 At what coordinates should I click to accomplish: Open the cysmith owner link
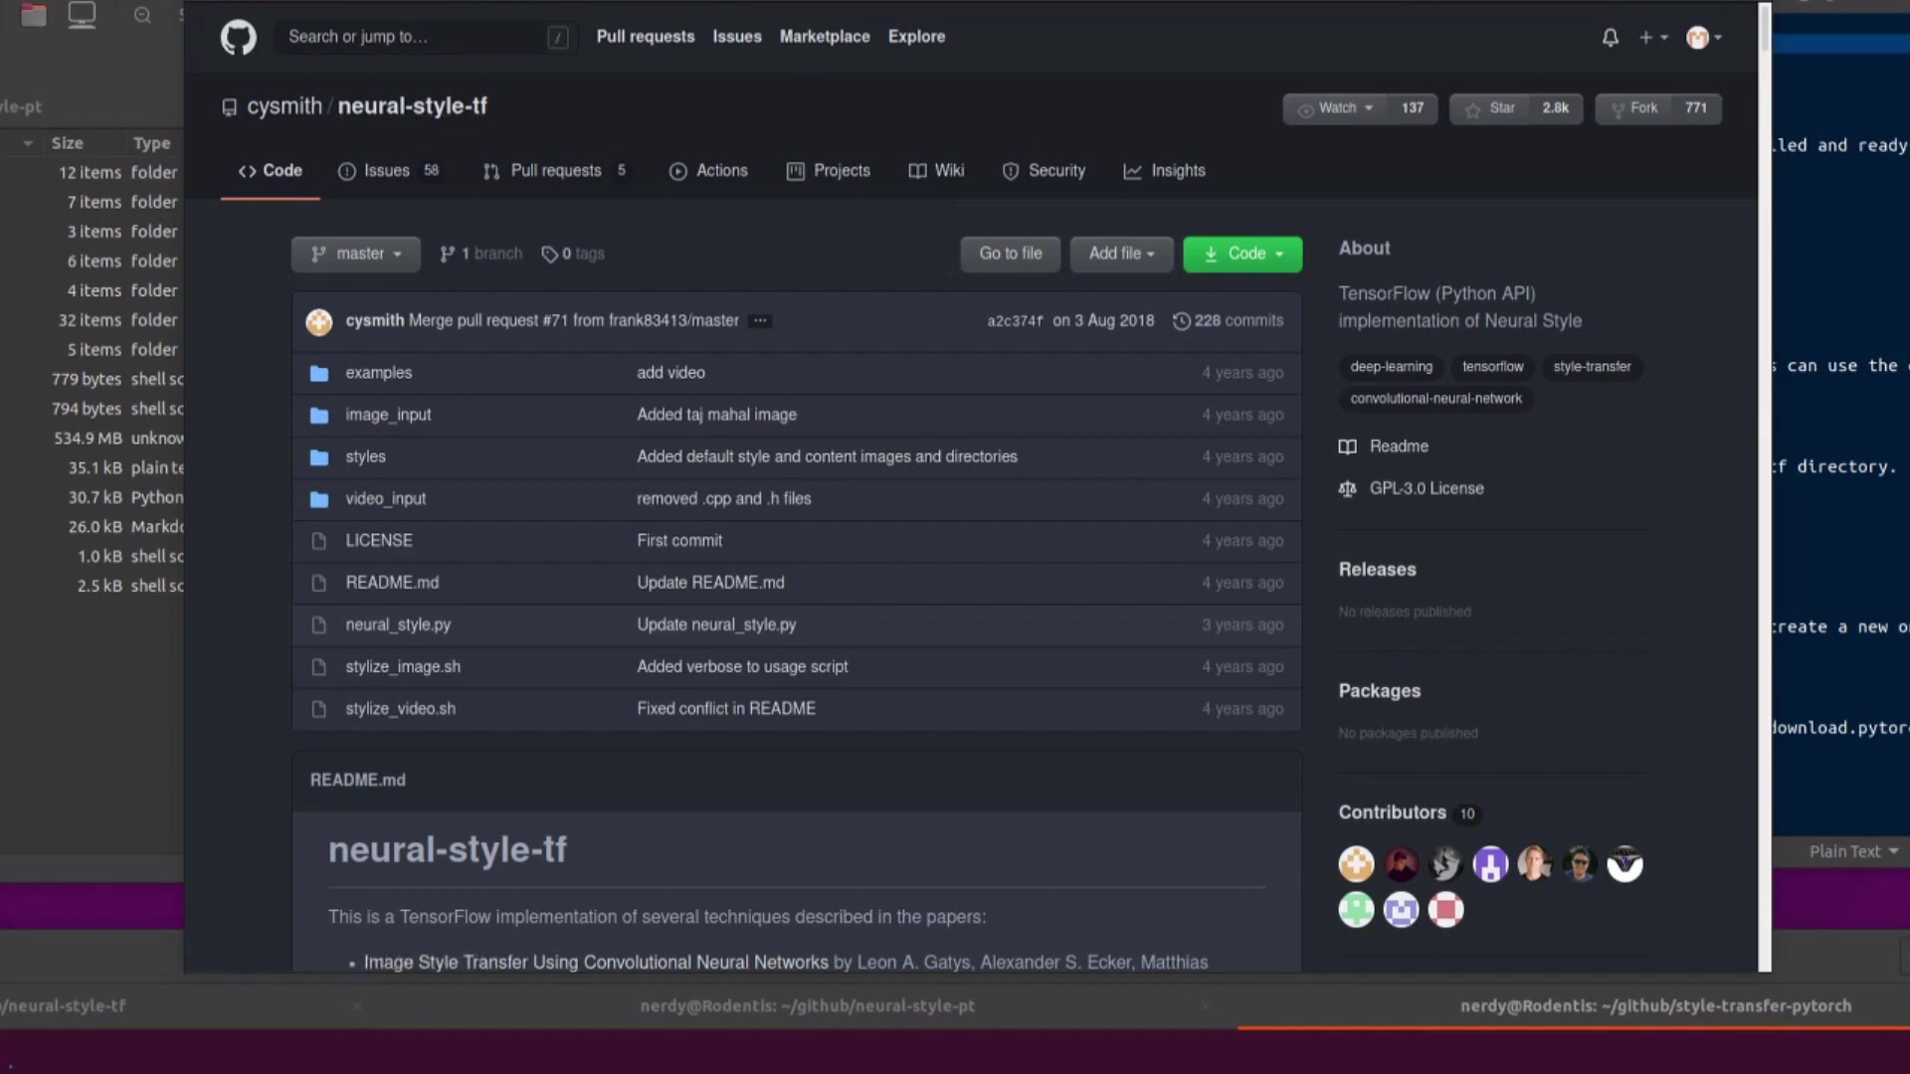(x=285, y=106)
